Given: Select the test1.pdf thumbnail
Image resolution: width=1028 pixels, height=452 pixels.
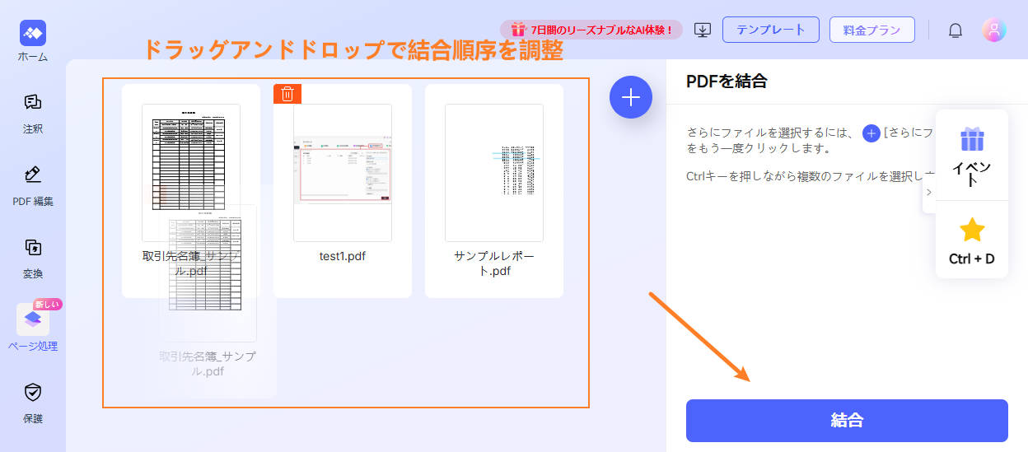Looking at the screenshot, I should (343, 172).
